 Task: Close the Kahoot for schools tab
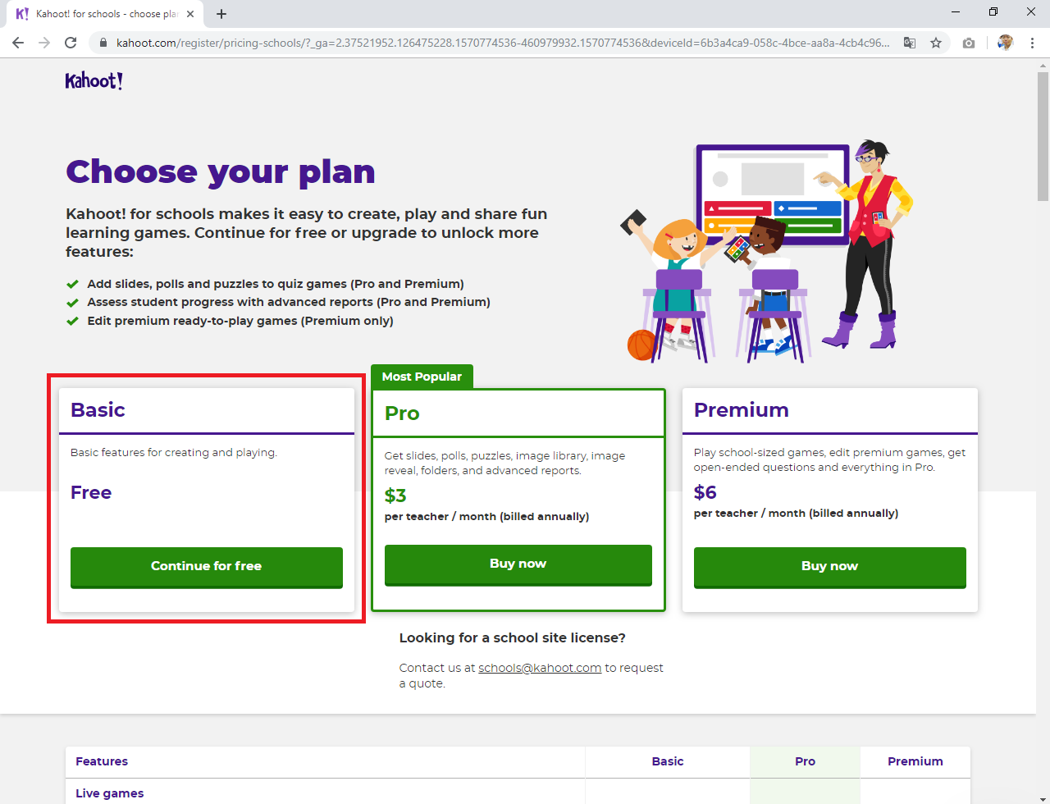click(x=190, y=14)
